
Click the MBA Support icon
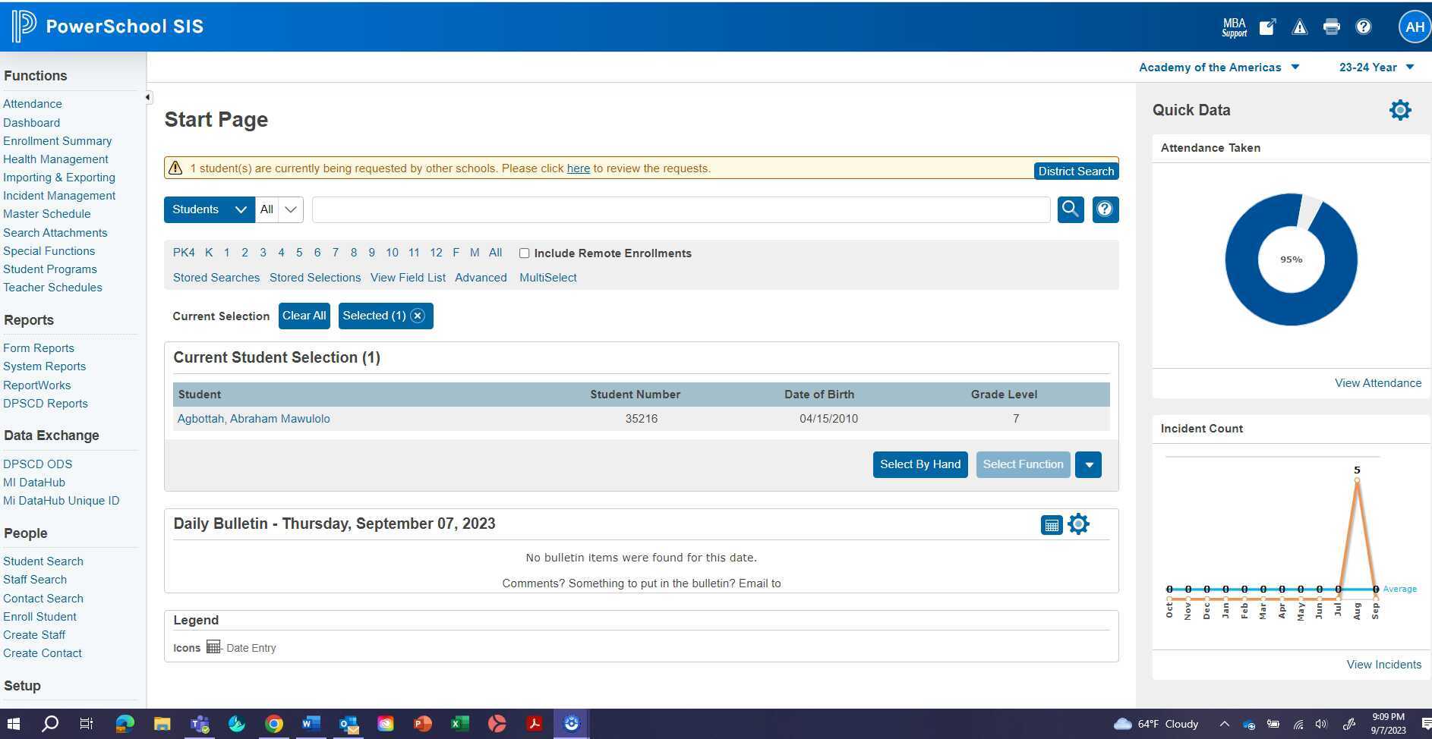pos(1234,27)
